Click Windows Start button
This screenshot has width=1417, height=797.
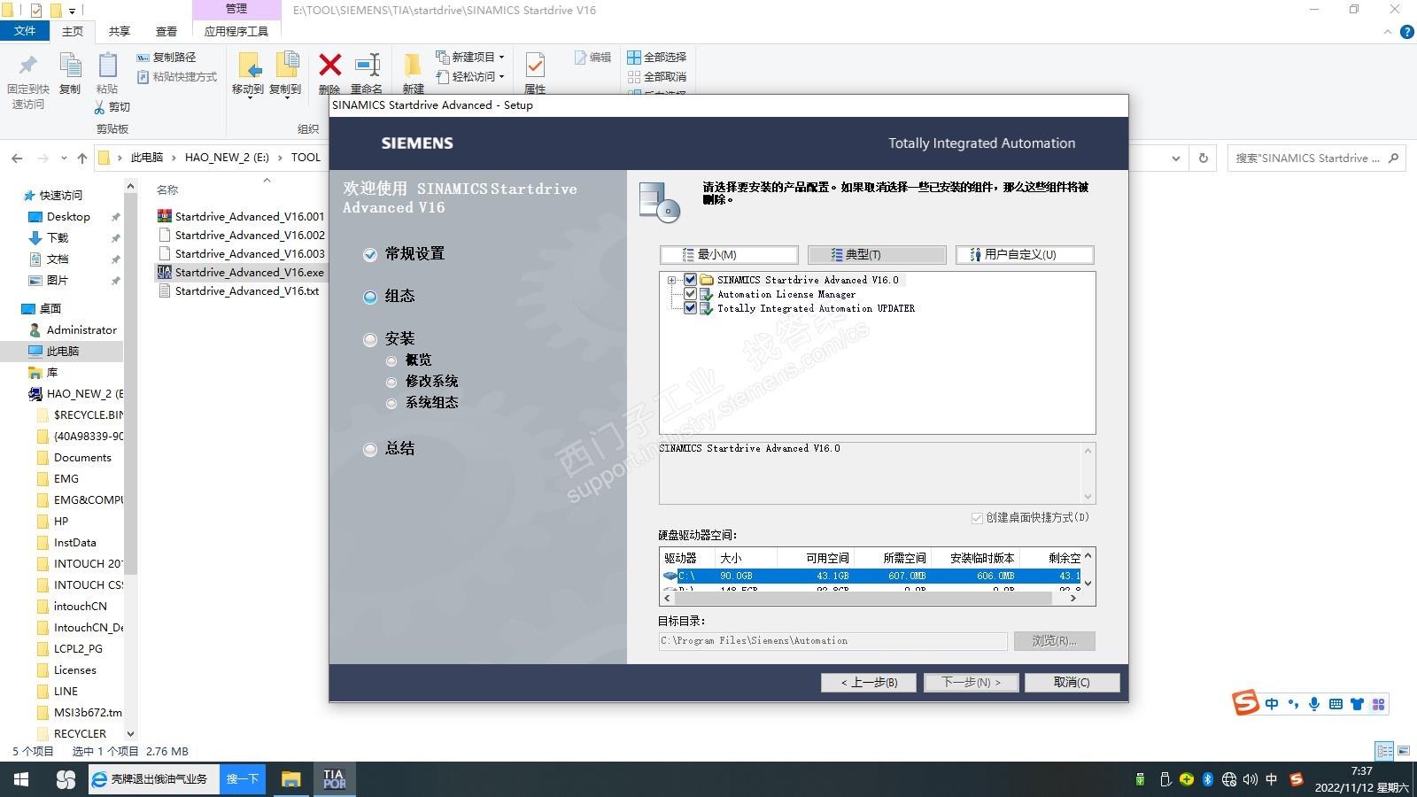pyautogui.click(x=21, y=779)
